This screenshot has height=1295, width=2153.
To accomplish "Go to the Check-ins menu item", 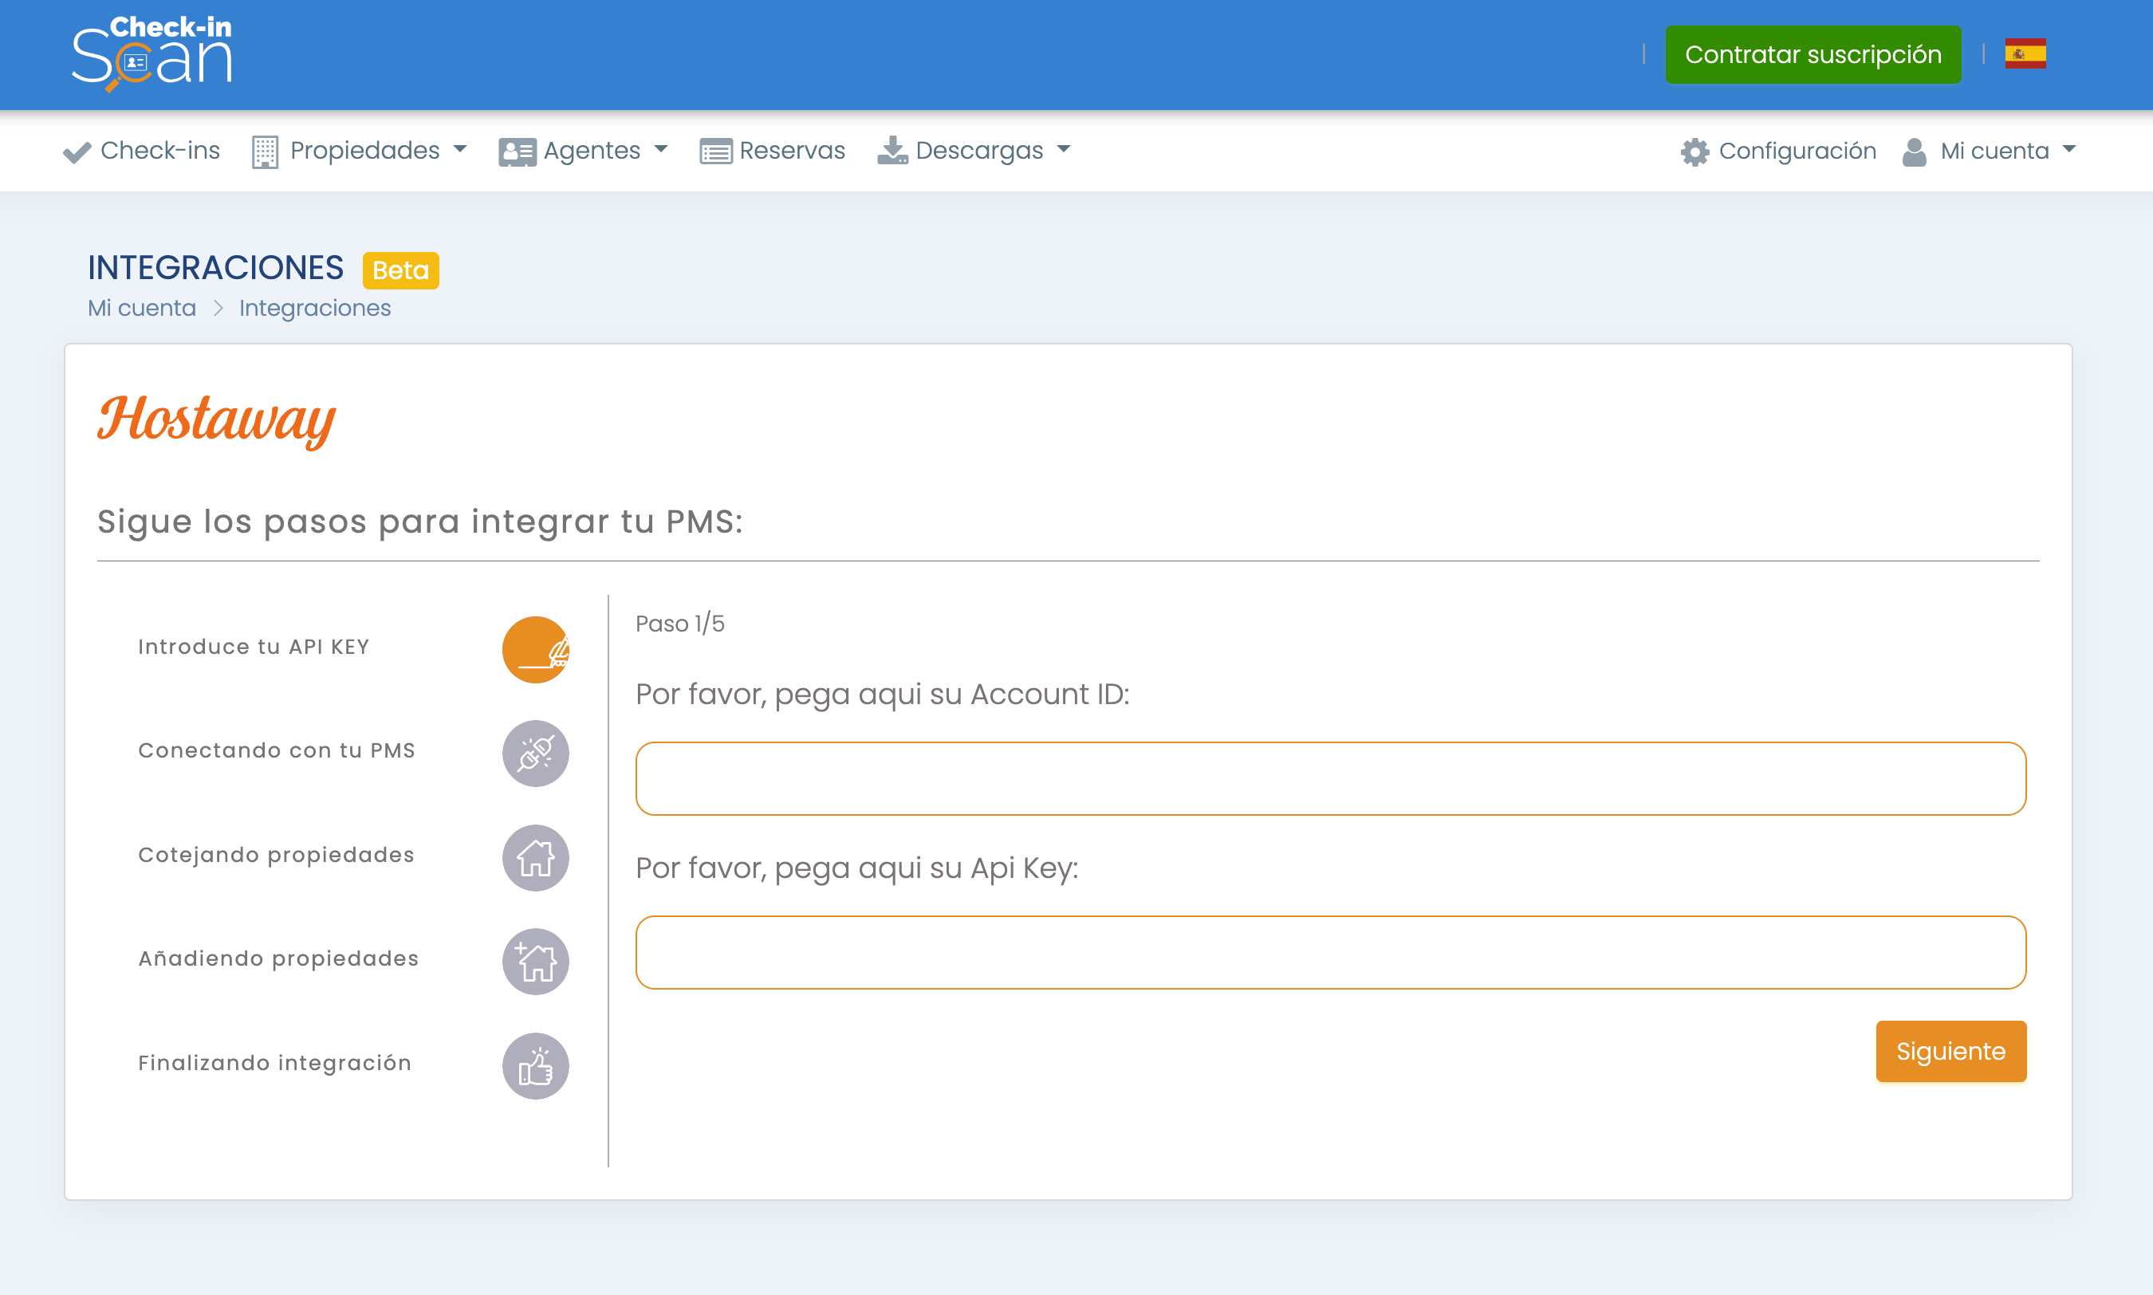I will (x=142, y=151).
